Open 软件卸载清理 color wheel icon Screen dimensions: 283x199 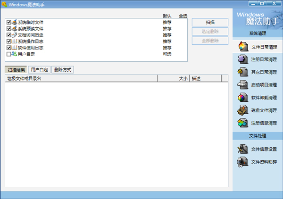243,98
